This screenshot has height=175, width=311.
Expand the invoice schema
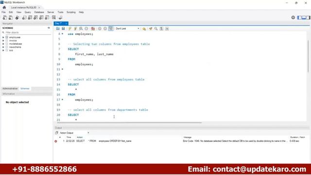click(x=3, y=40)
